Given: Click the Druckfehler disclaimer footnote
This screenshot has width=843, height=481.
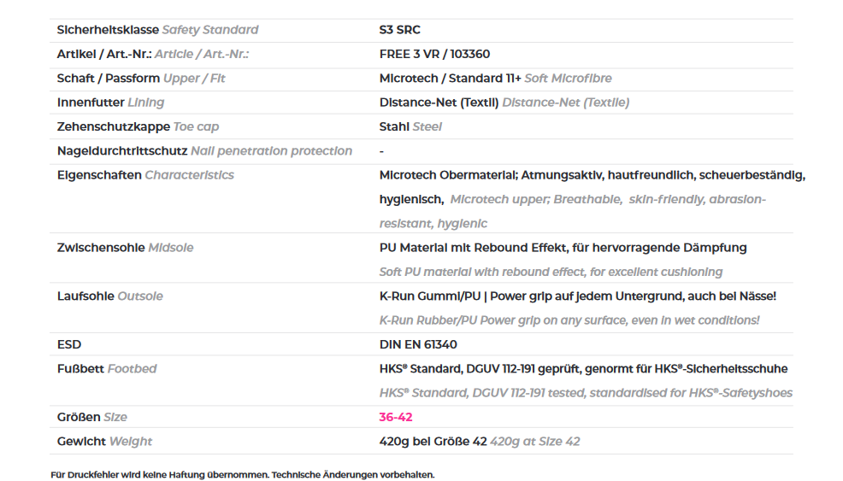Looking at the screenshot, I should 243,474.
